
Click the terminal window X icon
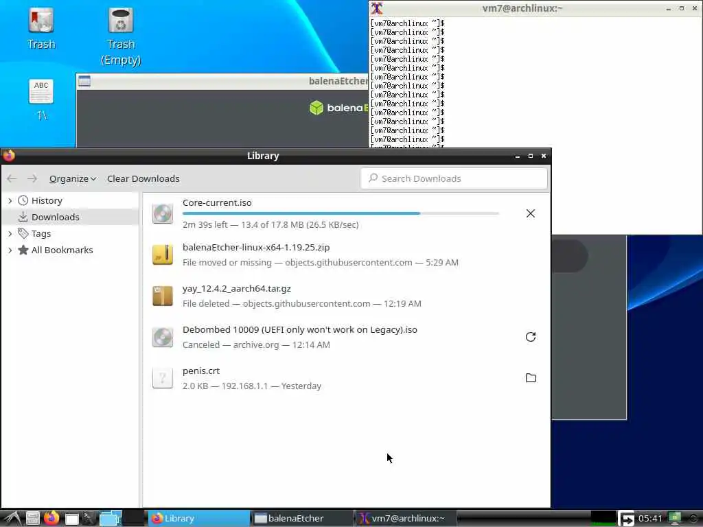pyautogui.click(x=377, y=8)
